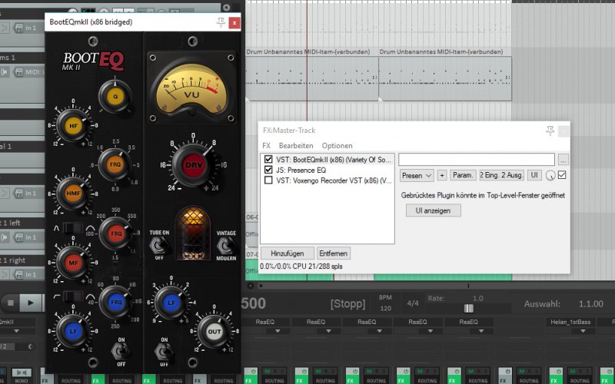This screenshot has width=615, height=384.
Task: Open the dropdown arrow under the Helian_1stBass slot
Action: pyautogui.click(x=583, y=331)
